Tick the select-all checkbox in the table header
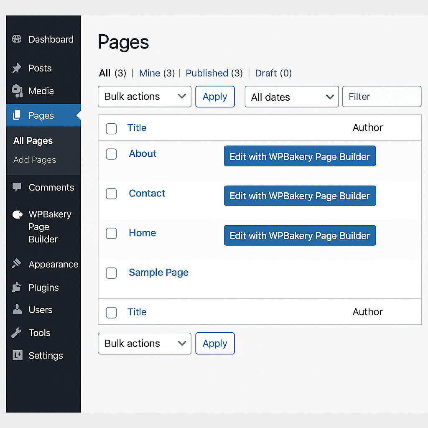 (x=111, y=129)
